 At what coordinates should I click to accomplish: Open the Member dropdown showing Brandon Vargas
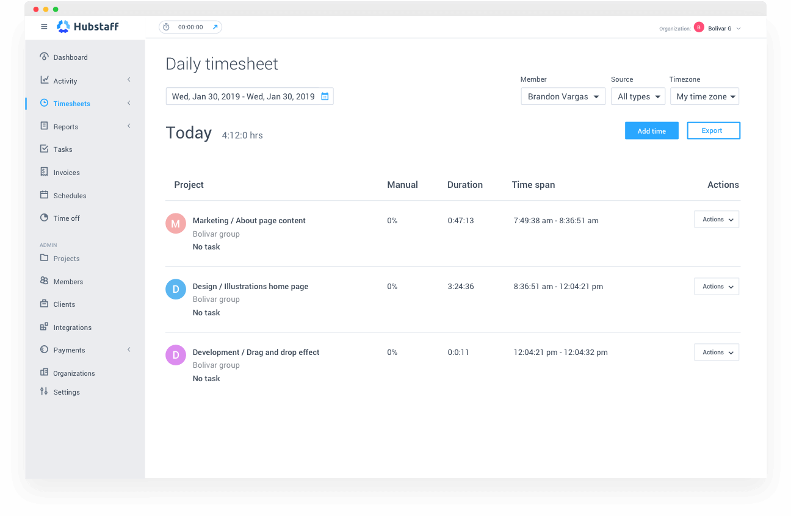point(562,96)
